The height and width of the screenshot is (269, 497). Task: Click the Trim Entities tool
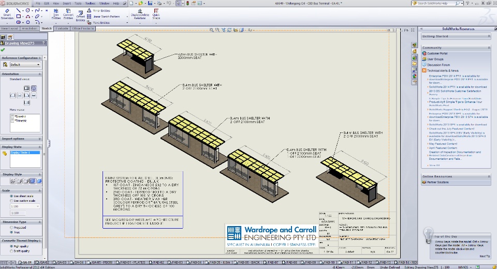click(56, 14)
